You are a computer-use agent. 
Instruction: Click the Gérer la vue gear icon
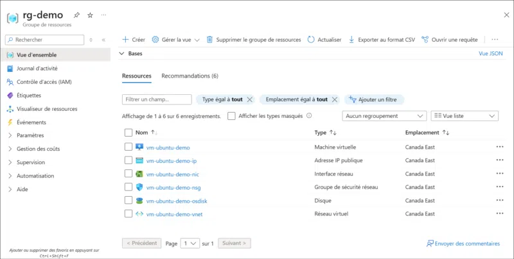(155, 40)
